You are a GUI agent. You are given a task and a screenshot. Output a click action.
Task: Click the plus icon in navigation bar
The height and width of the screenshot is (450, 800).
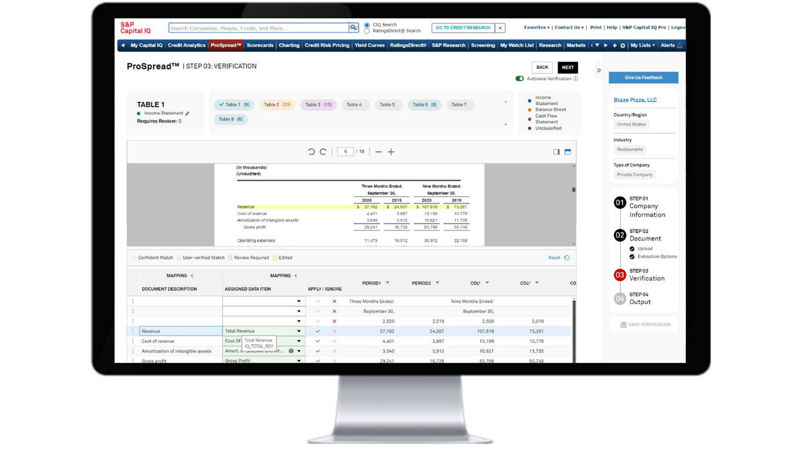pyautogui.click(x=614, y=46)
